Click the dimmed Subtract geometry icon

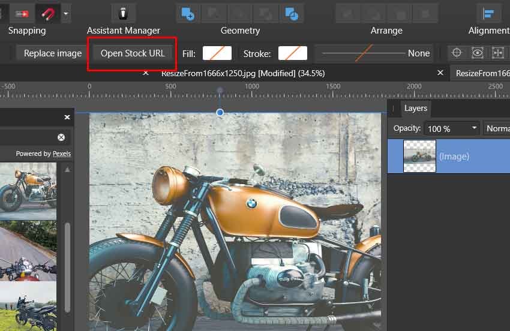pyautogui.click(x=214, y=14)
